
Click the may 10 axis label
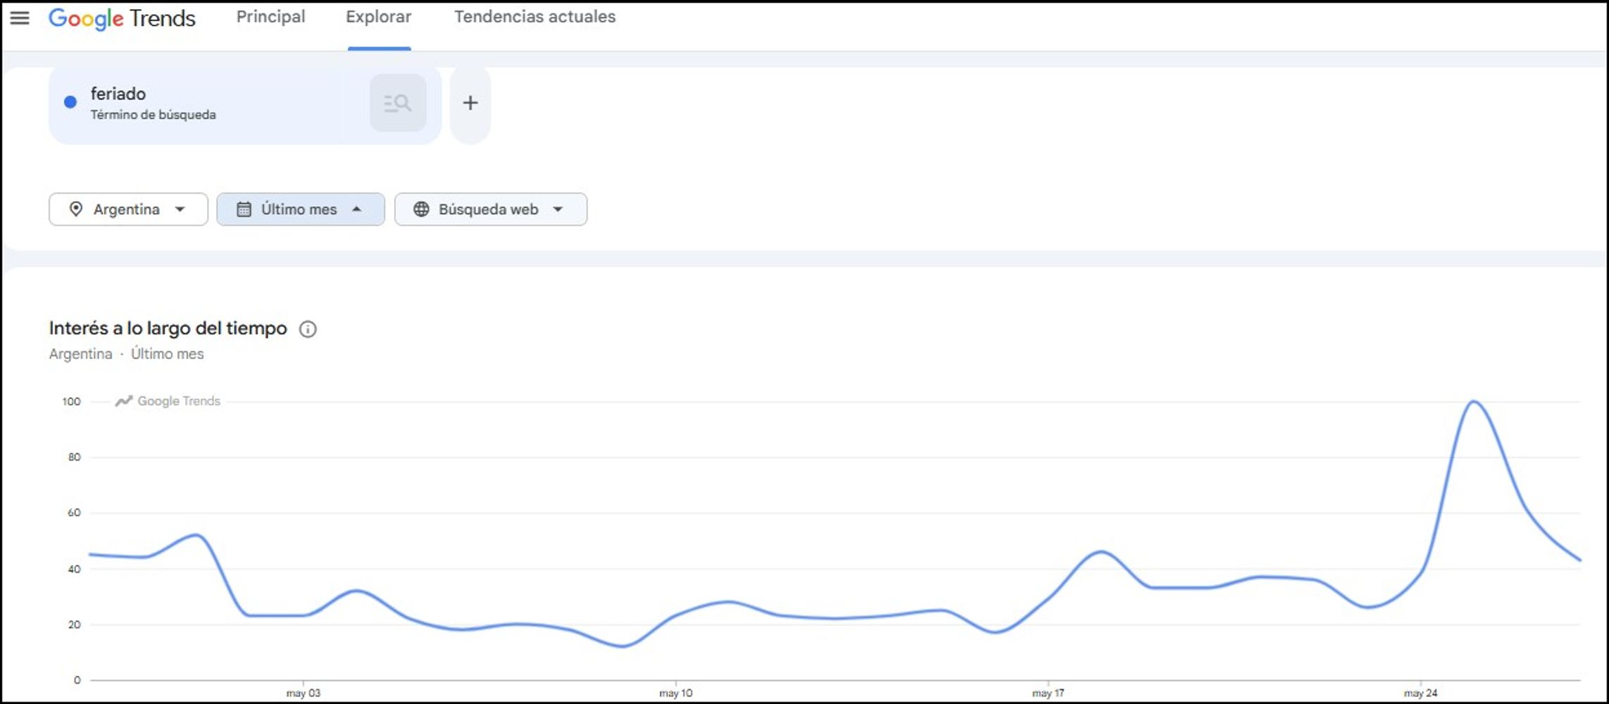click(676, 693)
